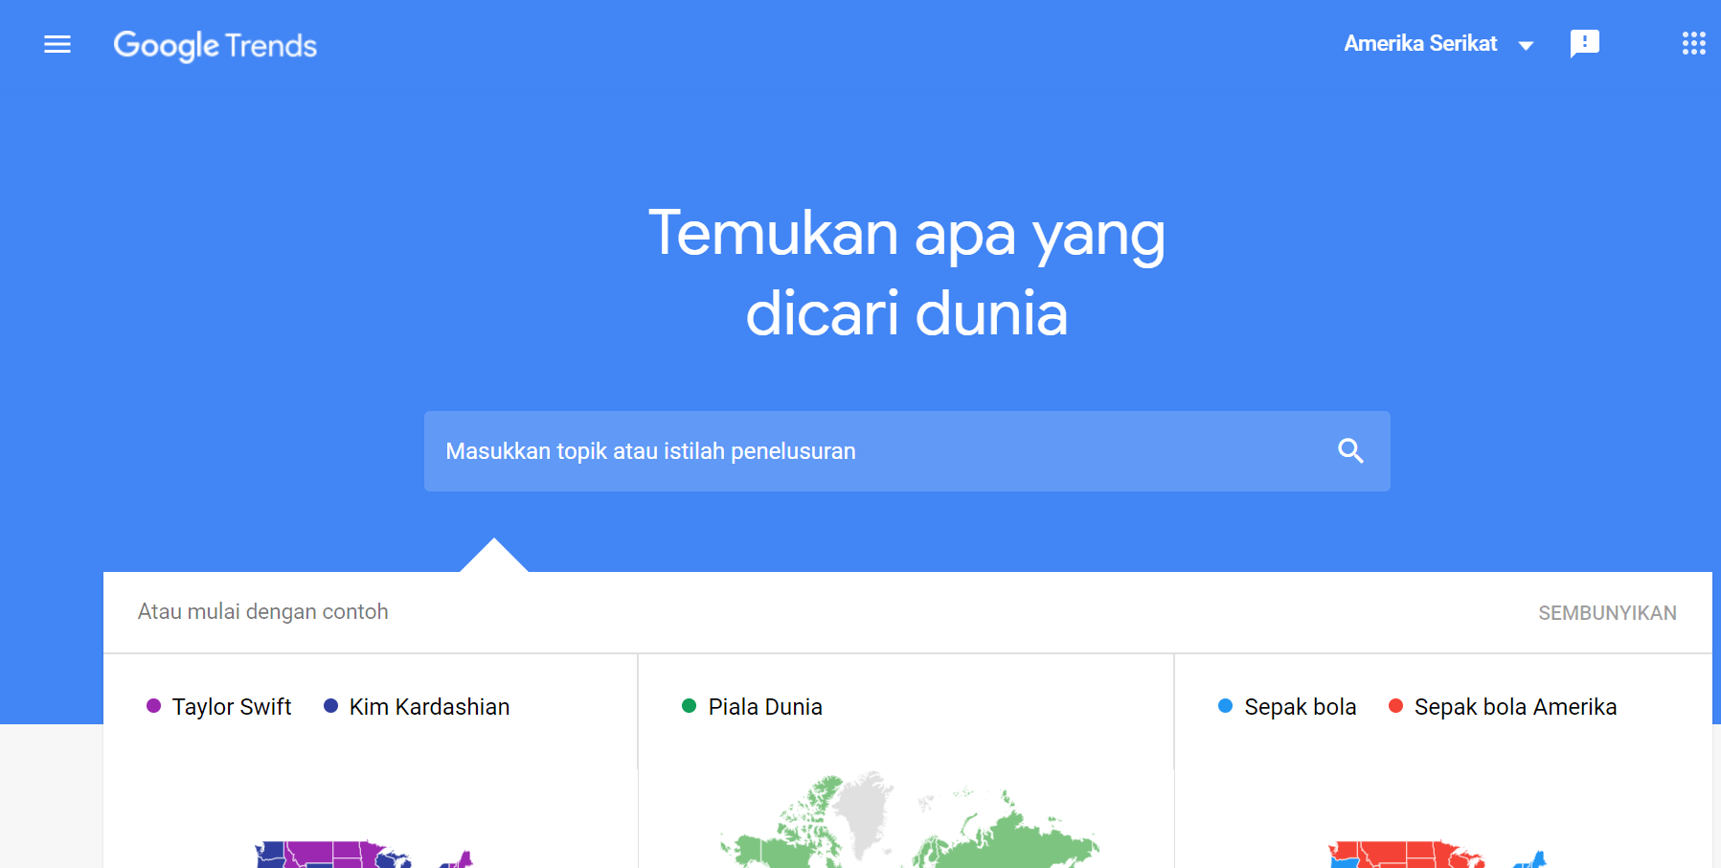
Task: Select the Taylor Swift example term
Action: click(x=232, y=707)
